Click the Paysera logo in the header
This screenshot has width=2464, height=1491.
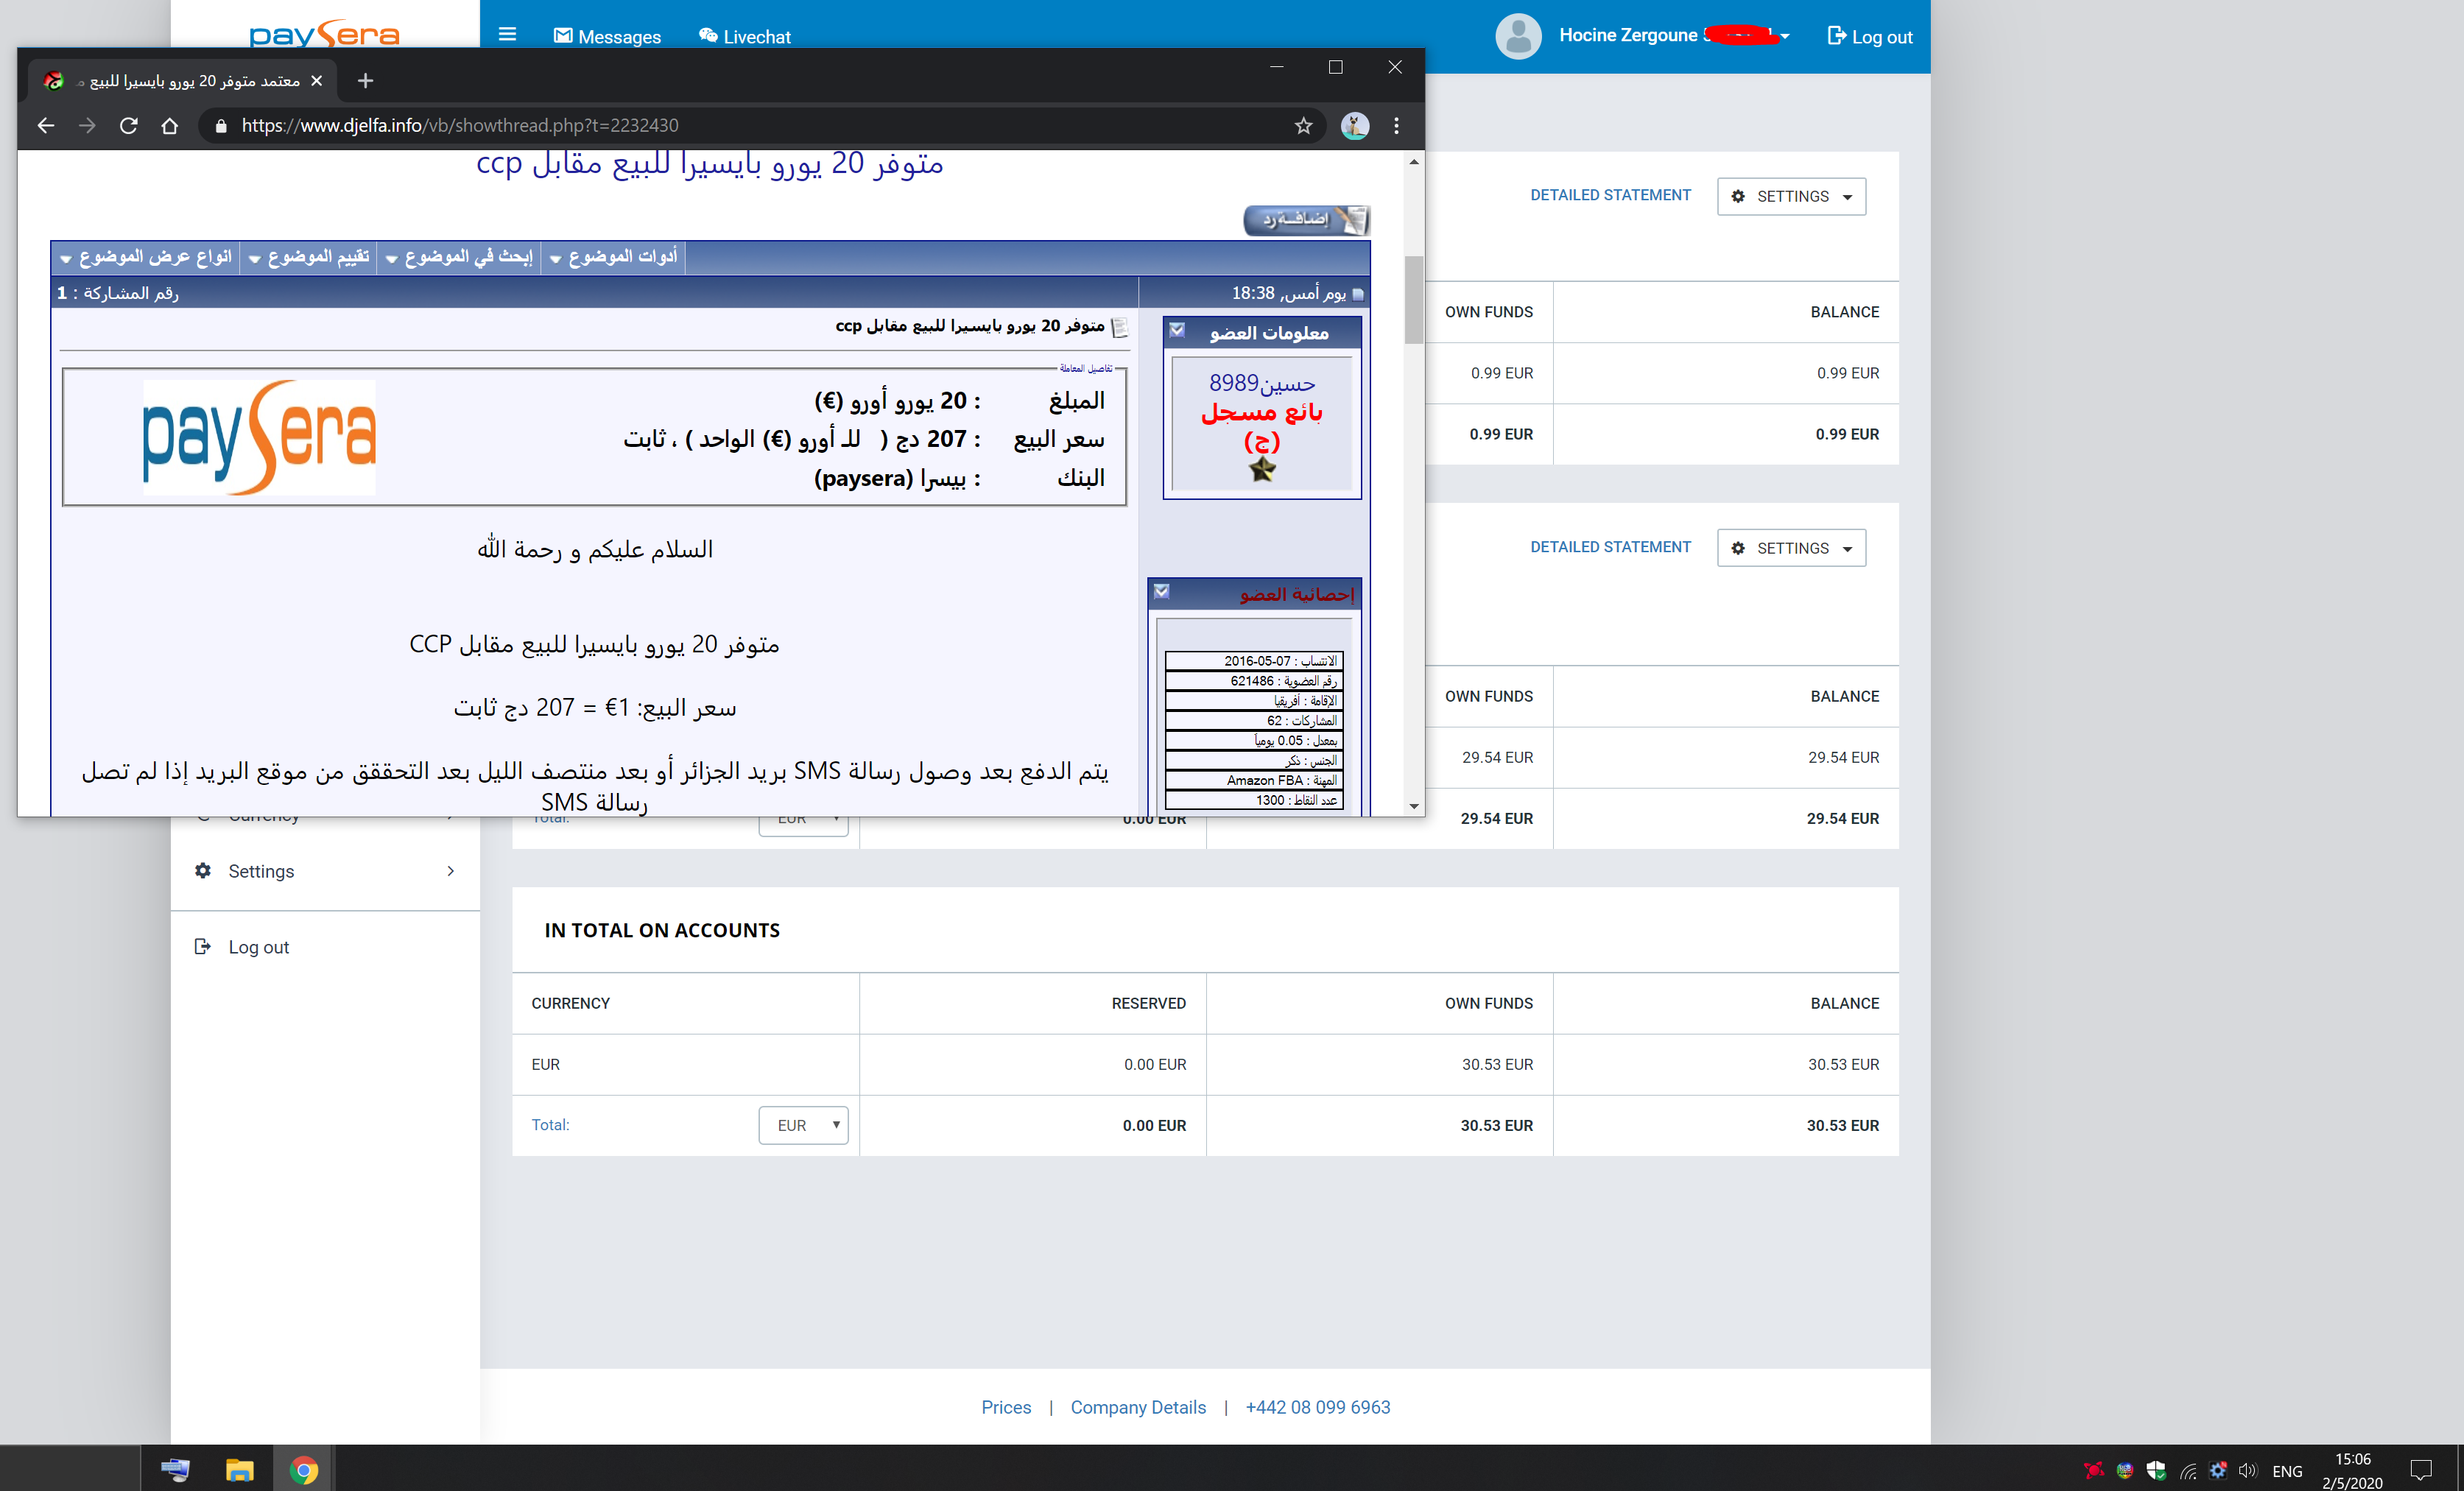pos(324,33)
